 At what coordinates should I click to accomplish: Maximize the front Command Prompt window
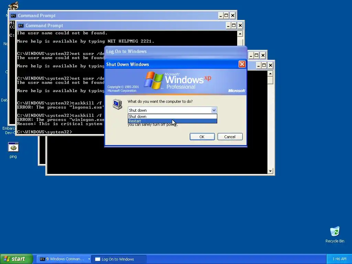tap(234, 25)
